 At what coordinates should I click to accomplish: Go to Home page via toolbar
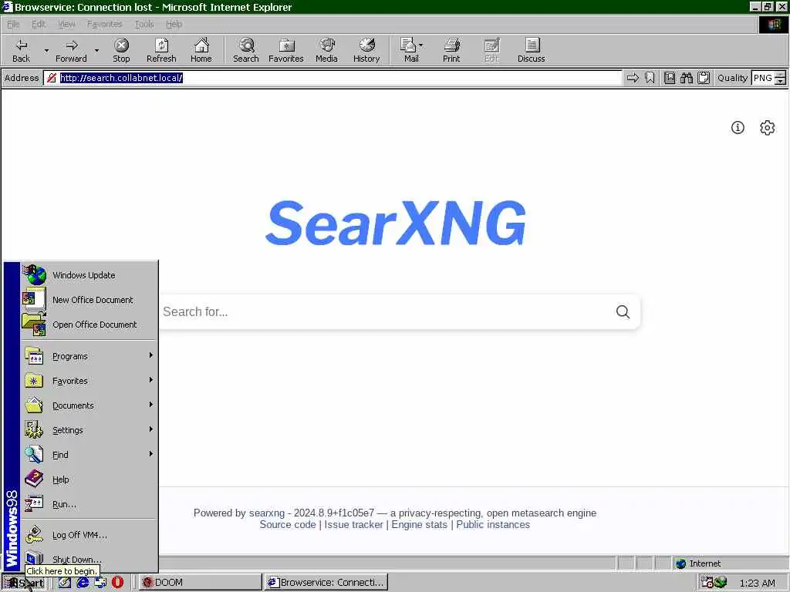click(201, 50)
